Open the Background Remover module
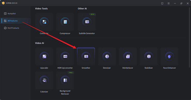191x100 pixels. click(x=65, y=80)
